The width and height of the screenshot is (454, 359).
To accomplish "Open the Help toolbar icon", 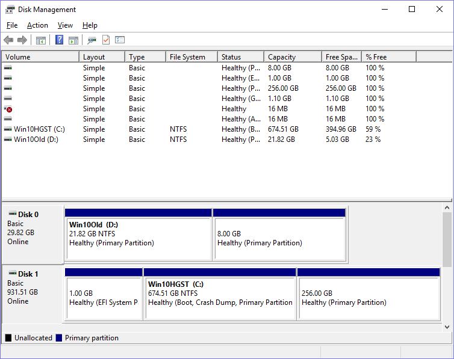I will (x=60, y=40).
